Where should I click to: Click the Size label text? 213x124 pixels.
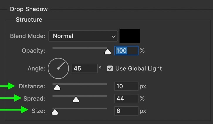point(38,111)
